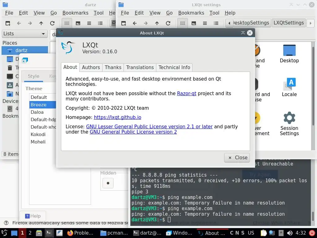Switch dartz window to compact view
This screenshot has width=317, height=238.
click(x=89, y=23)
